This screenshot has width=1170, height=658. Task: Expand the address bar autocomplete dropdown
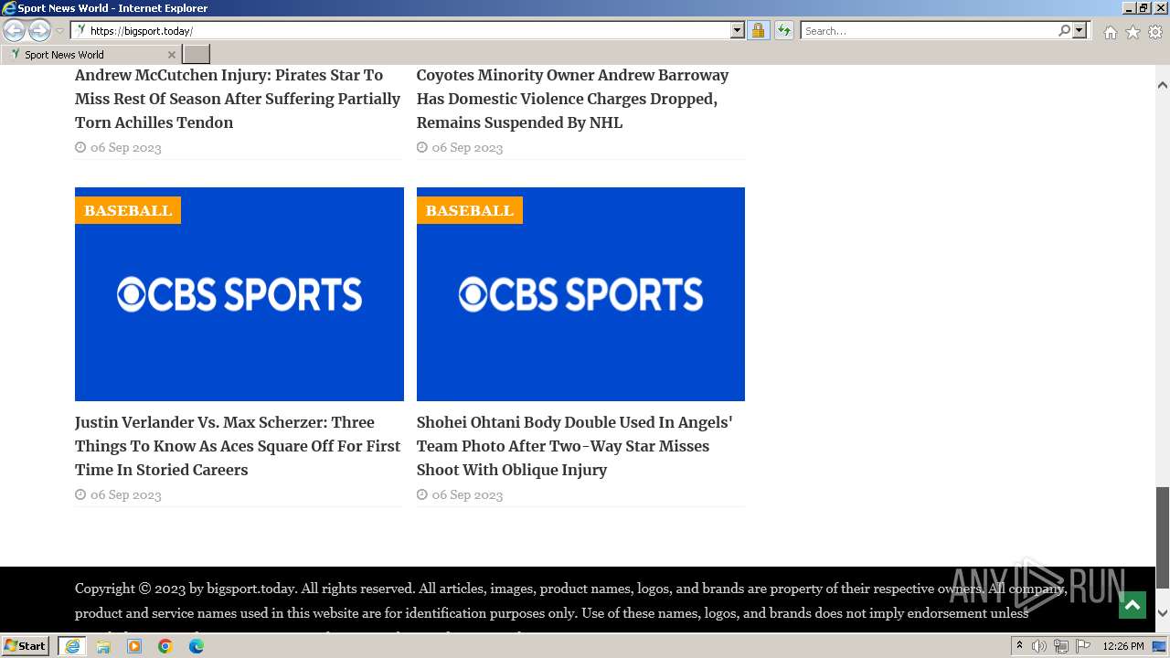[x=738, y=30]
